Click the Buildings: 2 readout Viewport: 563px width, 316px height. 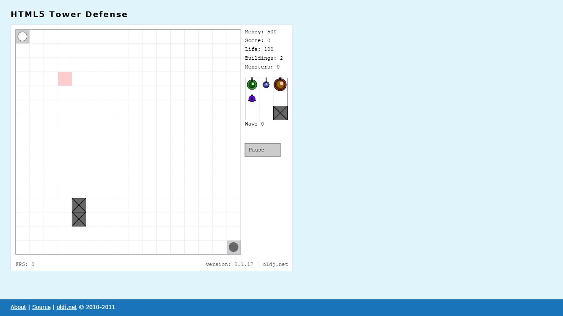click(x=264, y=58)
